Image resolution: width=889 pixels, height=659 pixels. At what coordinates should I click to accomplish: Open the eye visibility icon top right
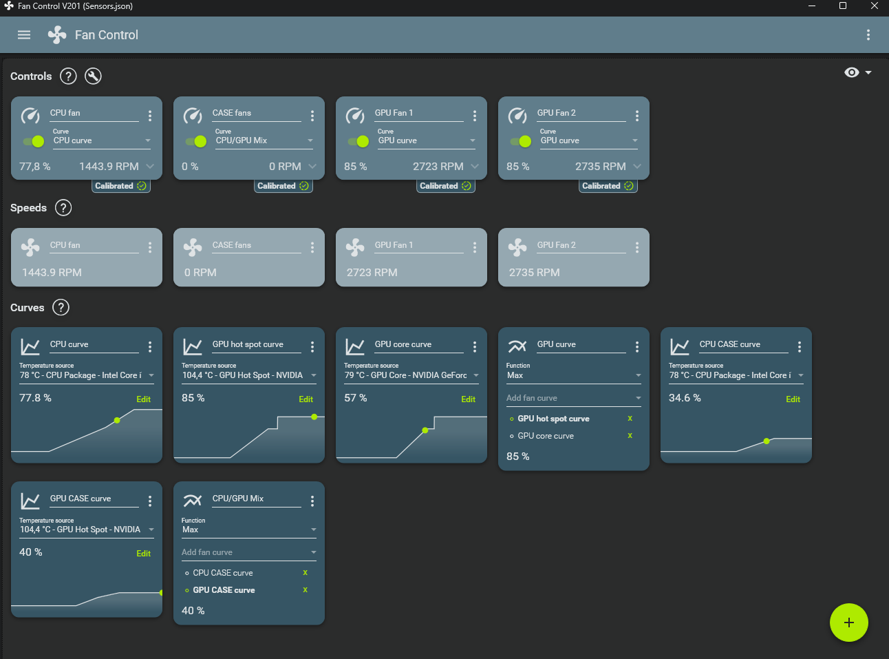pos(851,72)
